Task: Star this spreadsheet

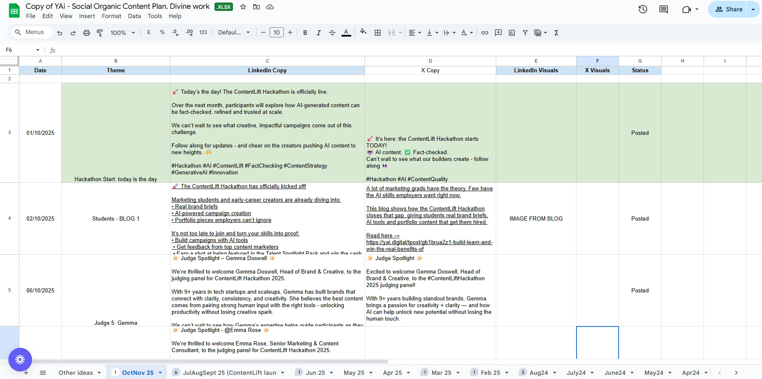Action: pyautogui.click(x=243, y=7)
